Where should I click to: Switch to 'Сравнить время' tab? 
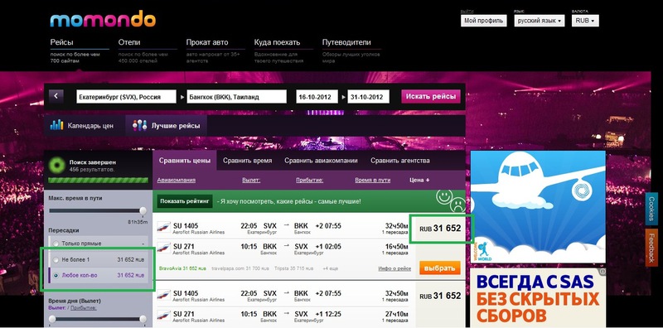247,161
